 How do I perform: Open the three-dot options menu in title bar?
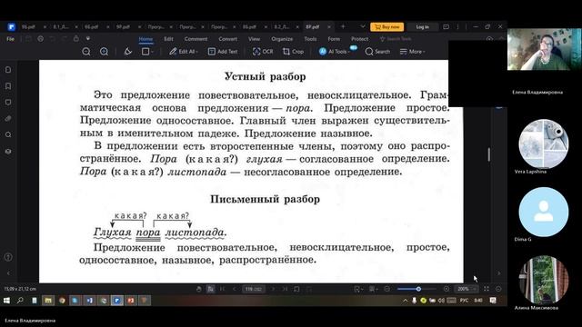tap(457, 26)
